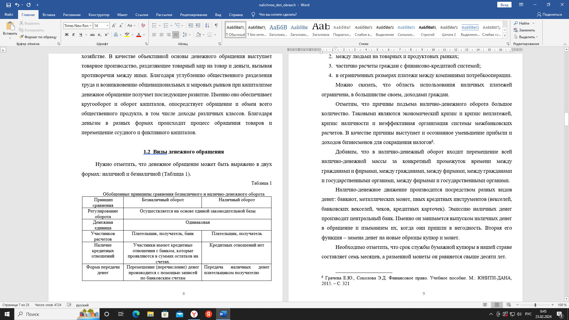Activate Format Painter (Формат по образцу)
Screen dimensions: 569x320
click(38, 37)
